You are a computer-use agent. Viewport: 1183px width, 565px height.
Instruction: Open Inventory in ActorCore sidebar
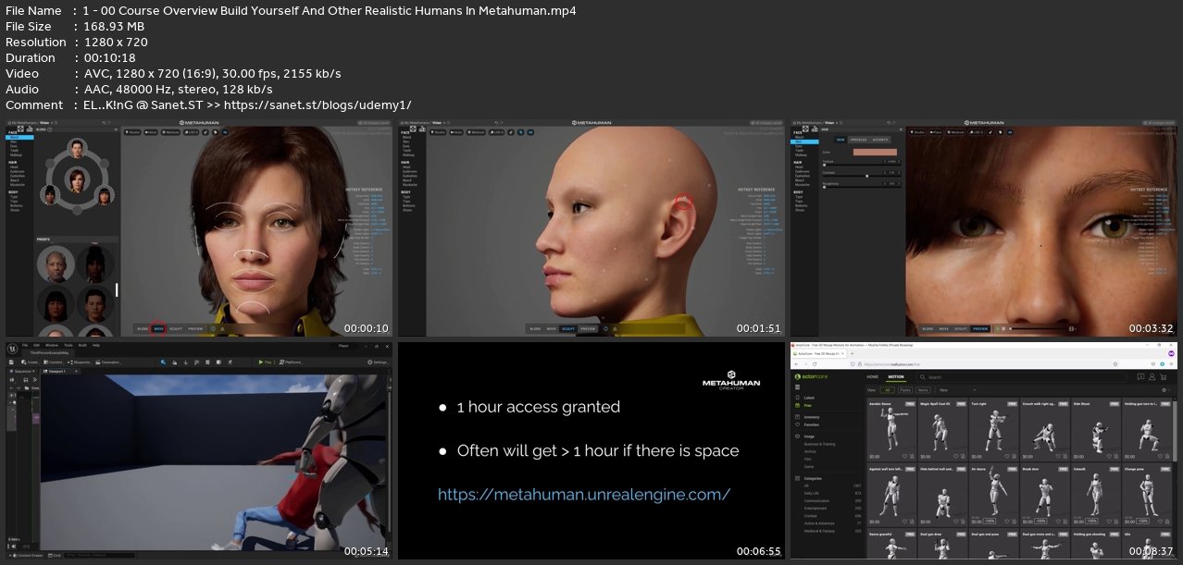point(812,417)
